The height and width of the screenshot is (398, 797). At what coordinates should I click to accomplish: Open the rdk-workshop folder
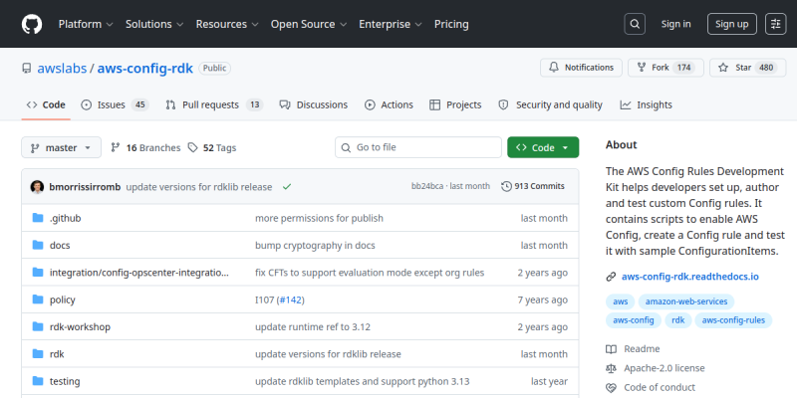coord(80,327)
